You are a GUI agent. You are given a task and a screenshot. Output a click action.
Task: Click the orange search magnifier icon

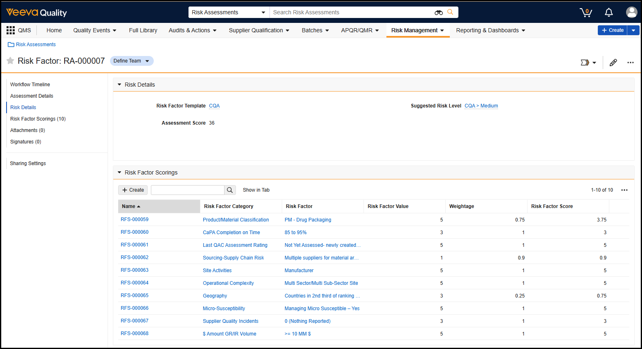(x=450, y=12)
